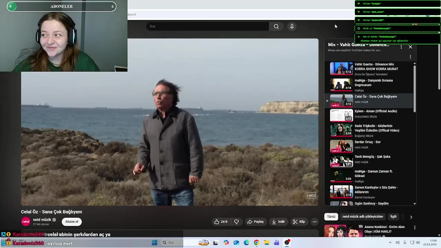
Task: Open the Mix playlist title 'Mix - Vahit Guetta'
Action: (359, 45)
